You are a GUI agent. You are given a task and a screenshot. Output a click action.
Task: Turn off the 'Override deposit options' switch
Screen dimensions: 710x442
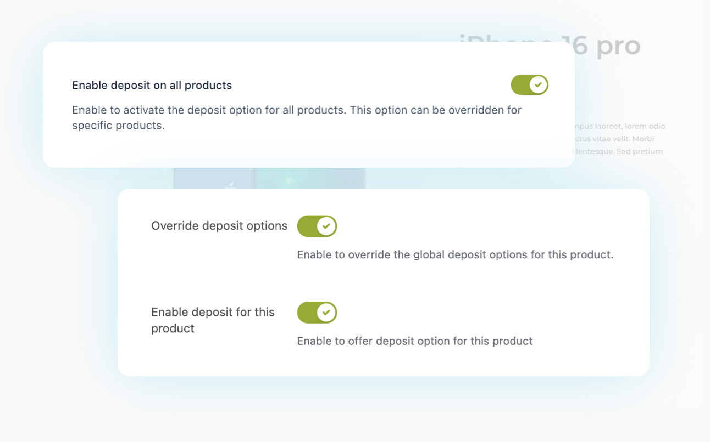[x=317, y=226]
